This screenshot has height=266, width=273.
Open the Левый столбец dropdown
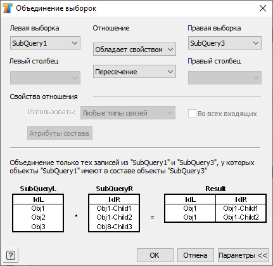coord(45,77)
